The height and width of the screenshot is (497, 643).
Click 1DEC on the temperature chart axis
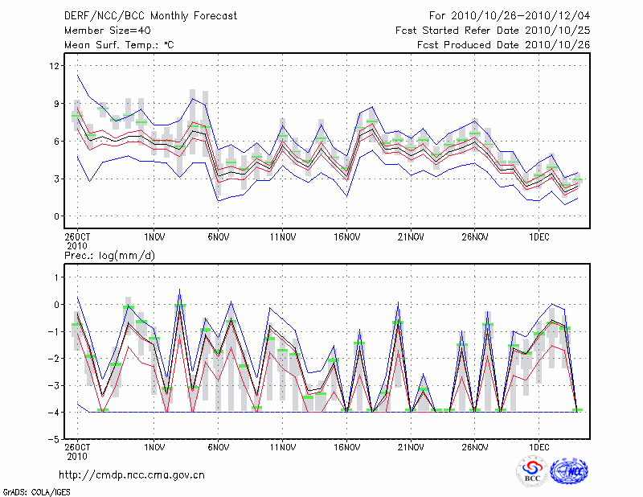click(539, 237)
